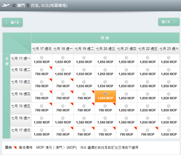Image resolution: width=181 pixels, height=155 pixels.
Task: Click the return date header 七月 17 週日
Action: point(42,49)
